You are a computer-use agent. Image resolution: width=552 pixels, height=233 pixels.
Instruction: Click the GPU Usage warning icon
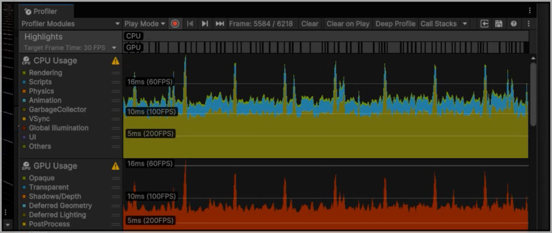click(116, 166)
